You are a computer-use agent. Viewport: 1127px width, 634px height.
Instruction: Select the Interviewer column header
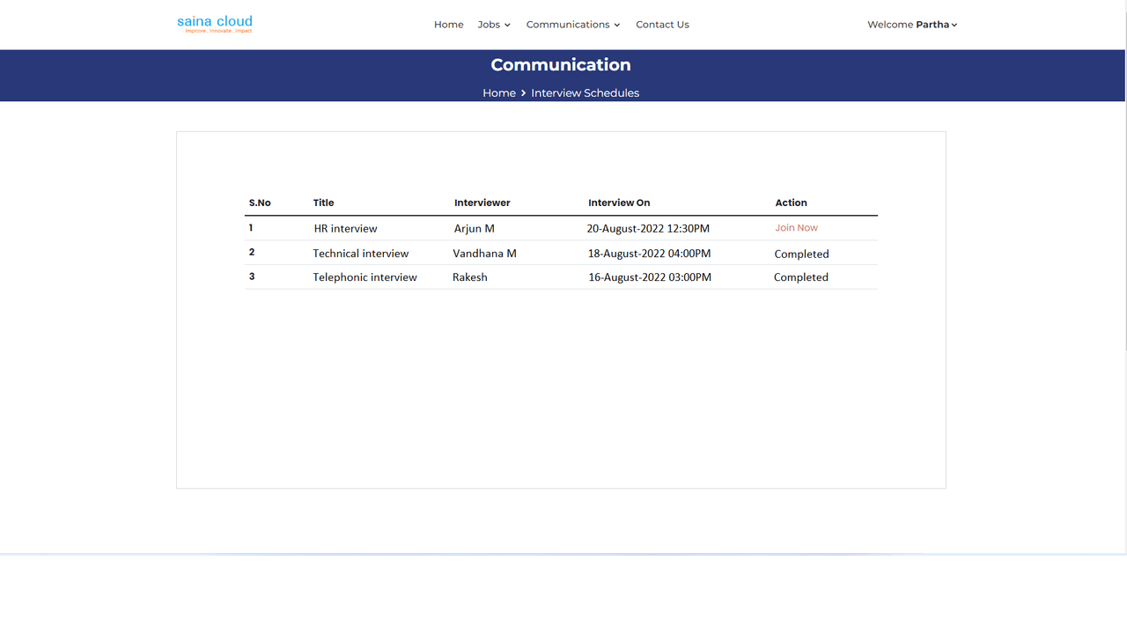pos(482,203)
